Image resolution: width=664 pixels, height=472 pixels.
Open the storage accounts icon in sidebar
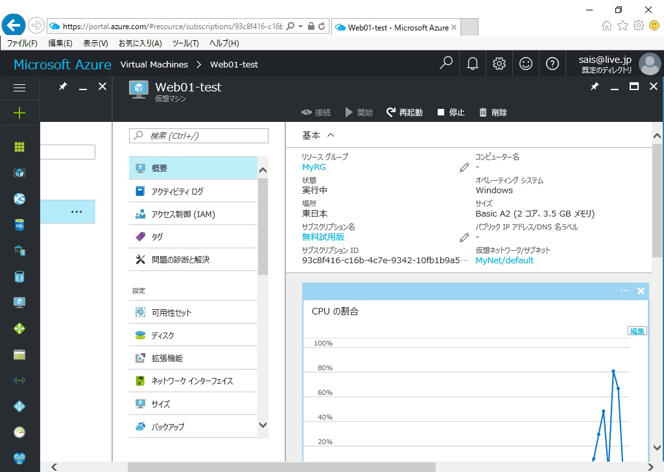[19, 355]
